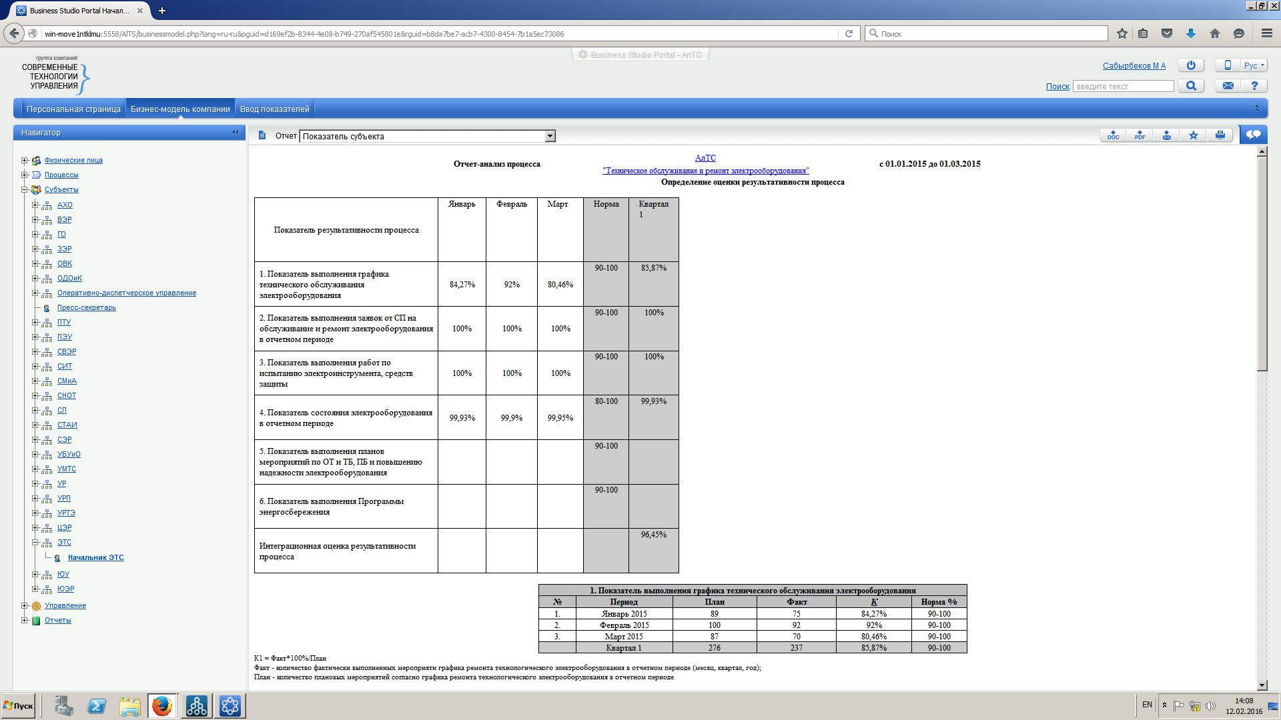The image size is (1281, 720).
Task: Collapse the top menu bar chevron
Action: (x=1257, y=108)
